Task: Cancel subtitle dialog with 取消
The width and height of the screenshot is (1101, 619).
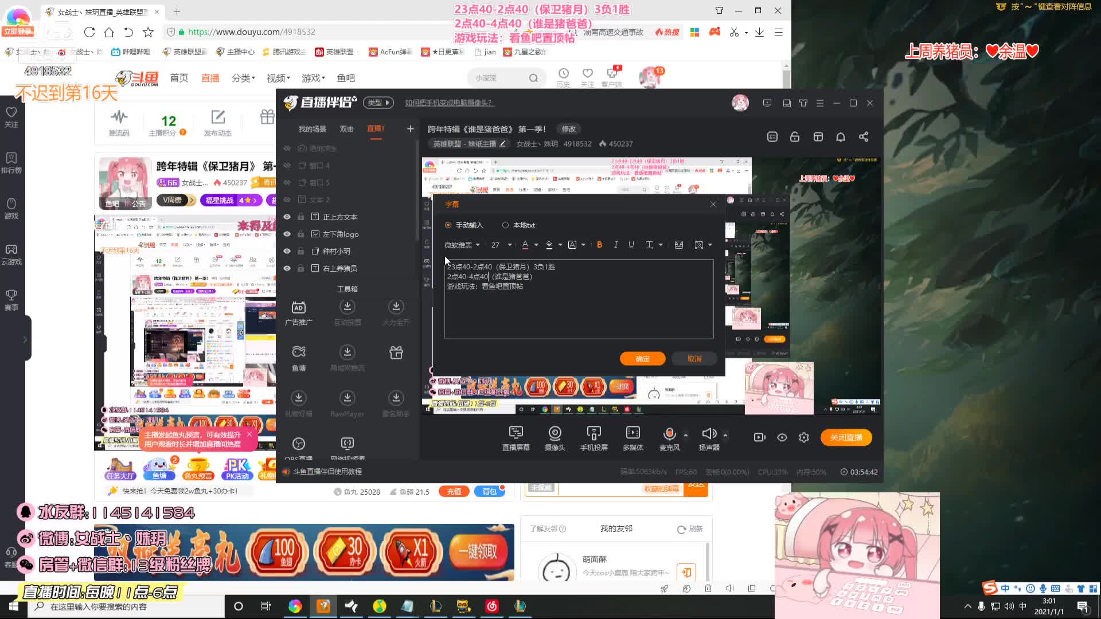Action: coord(694,359)
